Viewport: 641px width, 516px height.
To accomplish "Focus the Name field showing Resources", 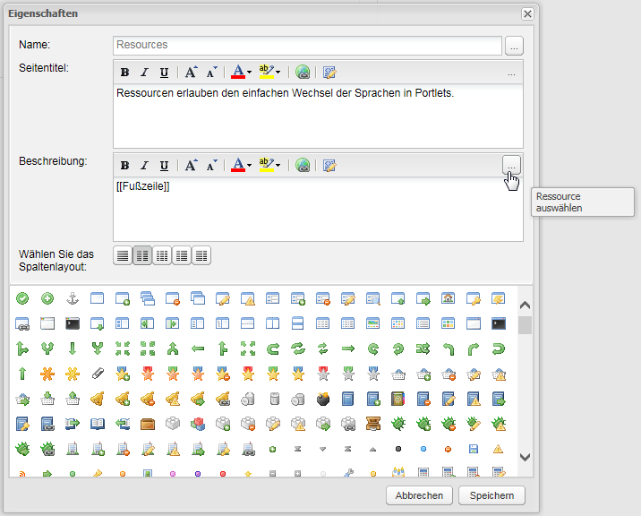I will (307, 45).
